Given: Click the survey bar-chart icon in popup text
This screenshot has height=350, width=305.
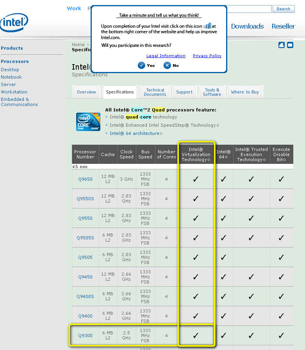Looking at the screenshot, I should point(208,26).
